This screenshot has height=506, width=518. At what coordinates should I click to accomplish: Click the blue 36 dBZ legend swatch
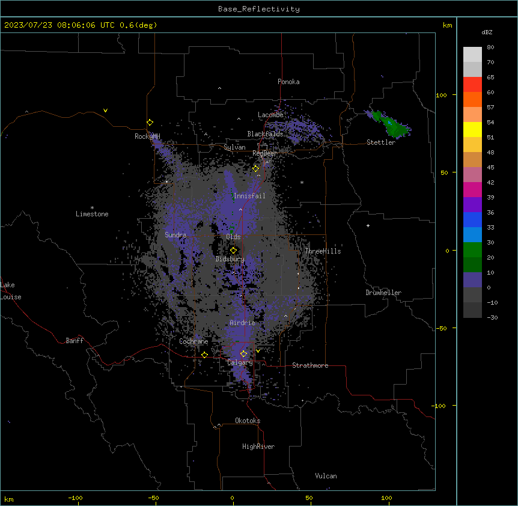[472, 219]
